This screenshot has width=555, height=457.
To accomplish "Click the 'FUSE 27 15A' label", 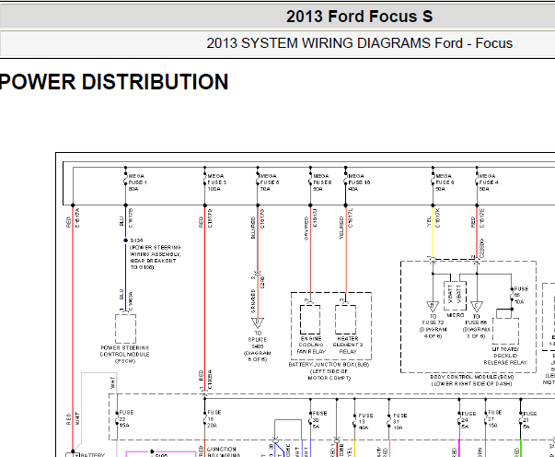I will [x=495, y=418].
